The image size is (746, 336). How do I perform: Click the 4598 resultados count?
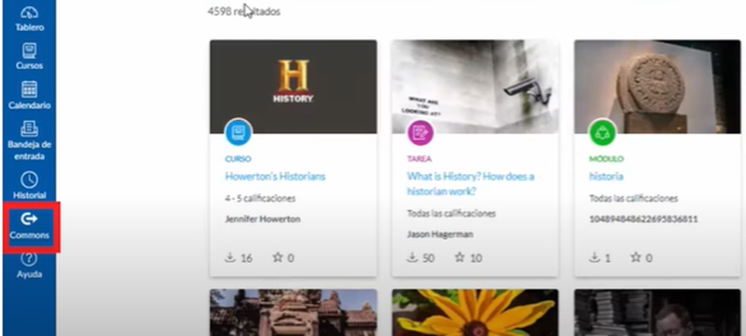[x=244, y=12]
